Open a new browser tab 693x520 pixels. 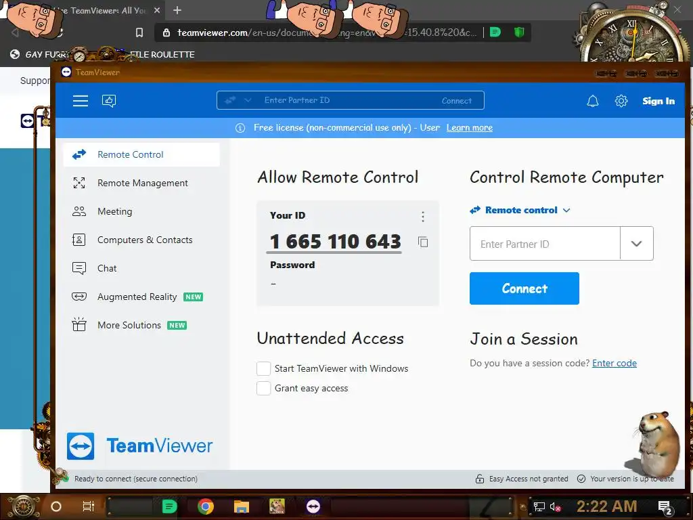(x=177, y=10)
